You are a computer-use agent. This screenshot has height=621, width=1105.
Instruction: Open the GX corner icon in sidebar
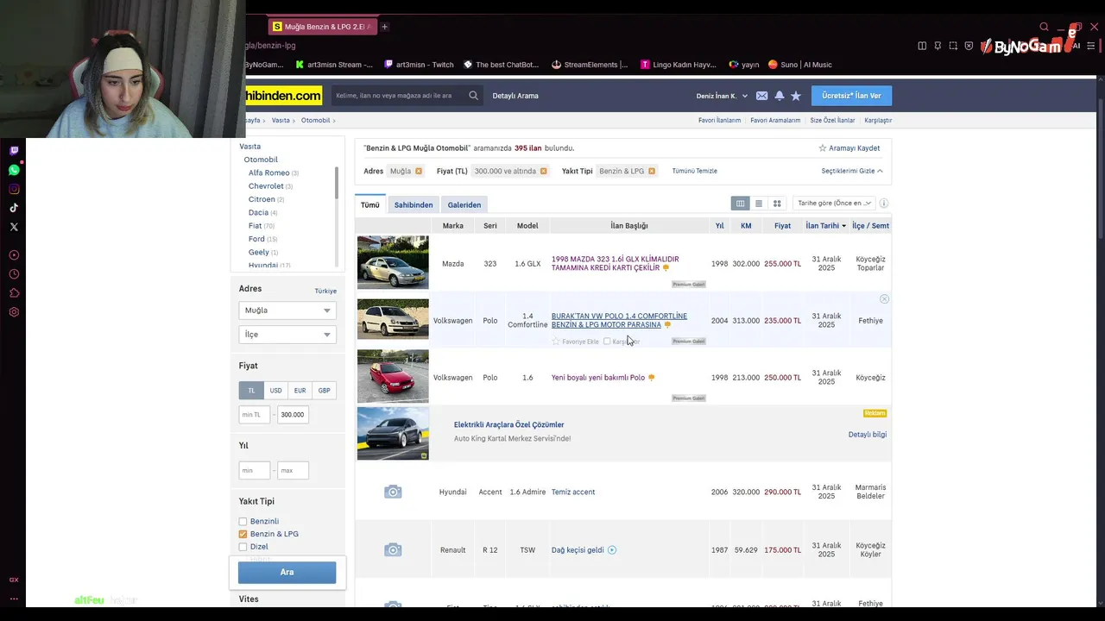pos(14,580)
